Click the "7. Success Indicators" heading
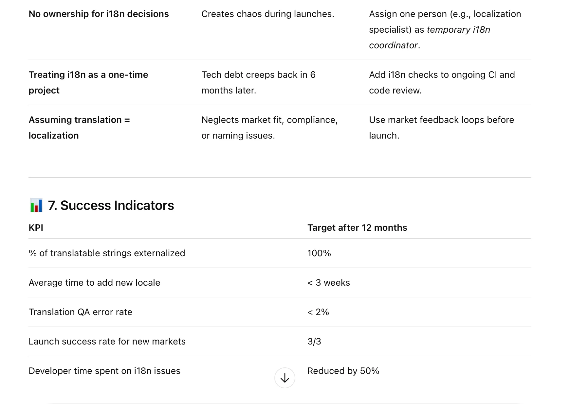The height and width of the screenshot is (404, 588). pyautogui.click(x=111, y=205)
